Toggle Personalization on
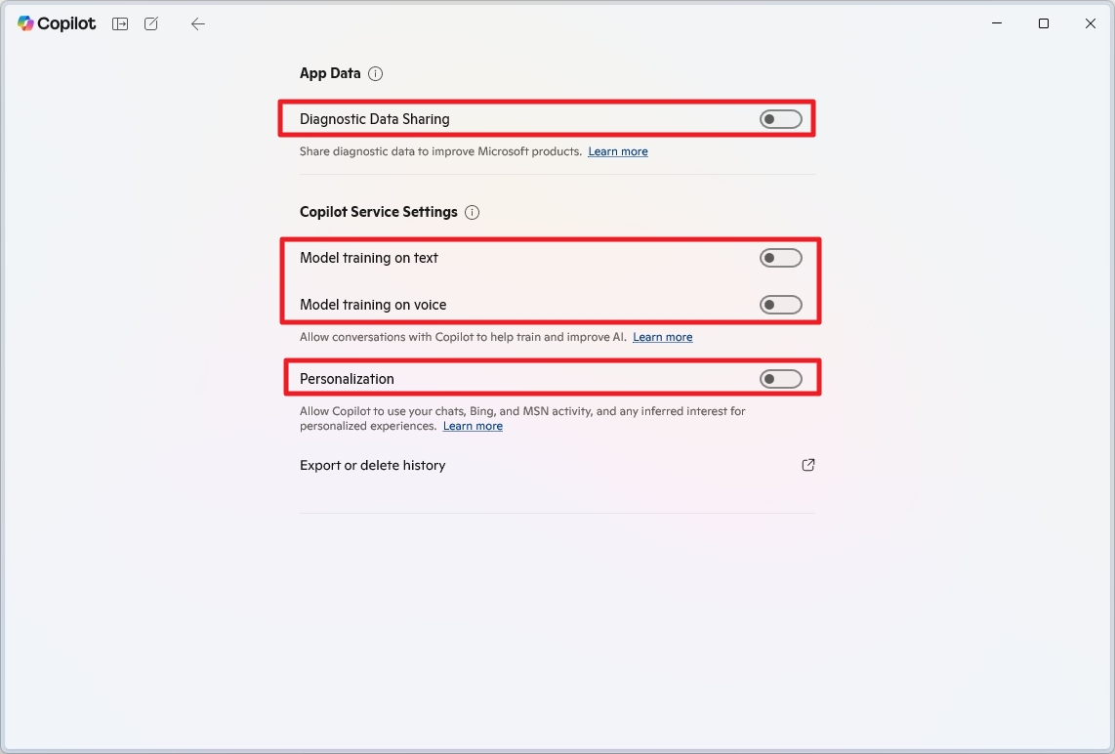The height and width of the screenshot is (754, 1115). [x=781, y=378]
